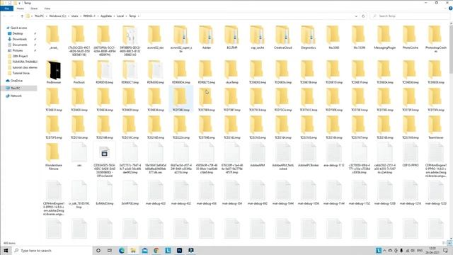Open Microsoft Edge from taskbar
This screenshot has height=255, width=453.
[121, 250]
